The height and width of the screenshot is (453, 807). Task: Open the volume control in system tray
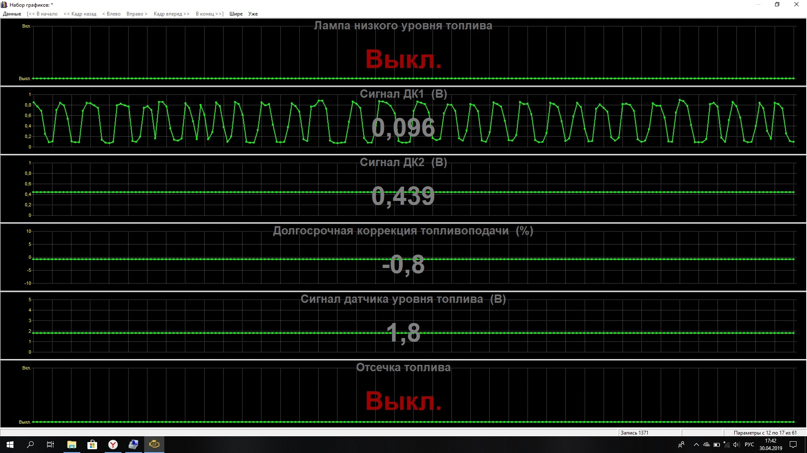tap(736, 445)
